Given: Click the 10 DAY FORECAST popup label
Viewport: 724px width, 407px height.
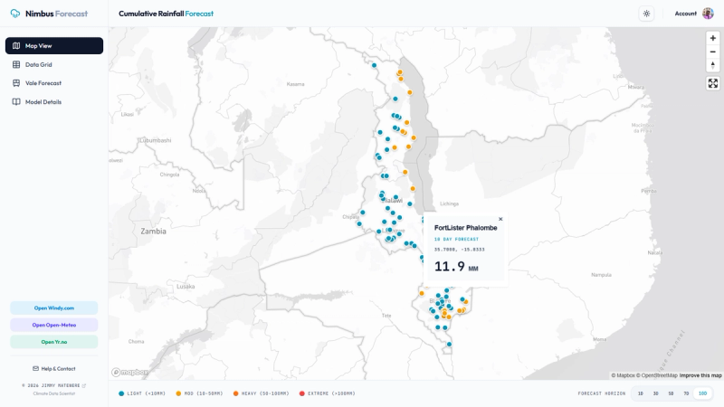Looking at the screenshot, I should 456,240.
